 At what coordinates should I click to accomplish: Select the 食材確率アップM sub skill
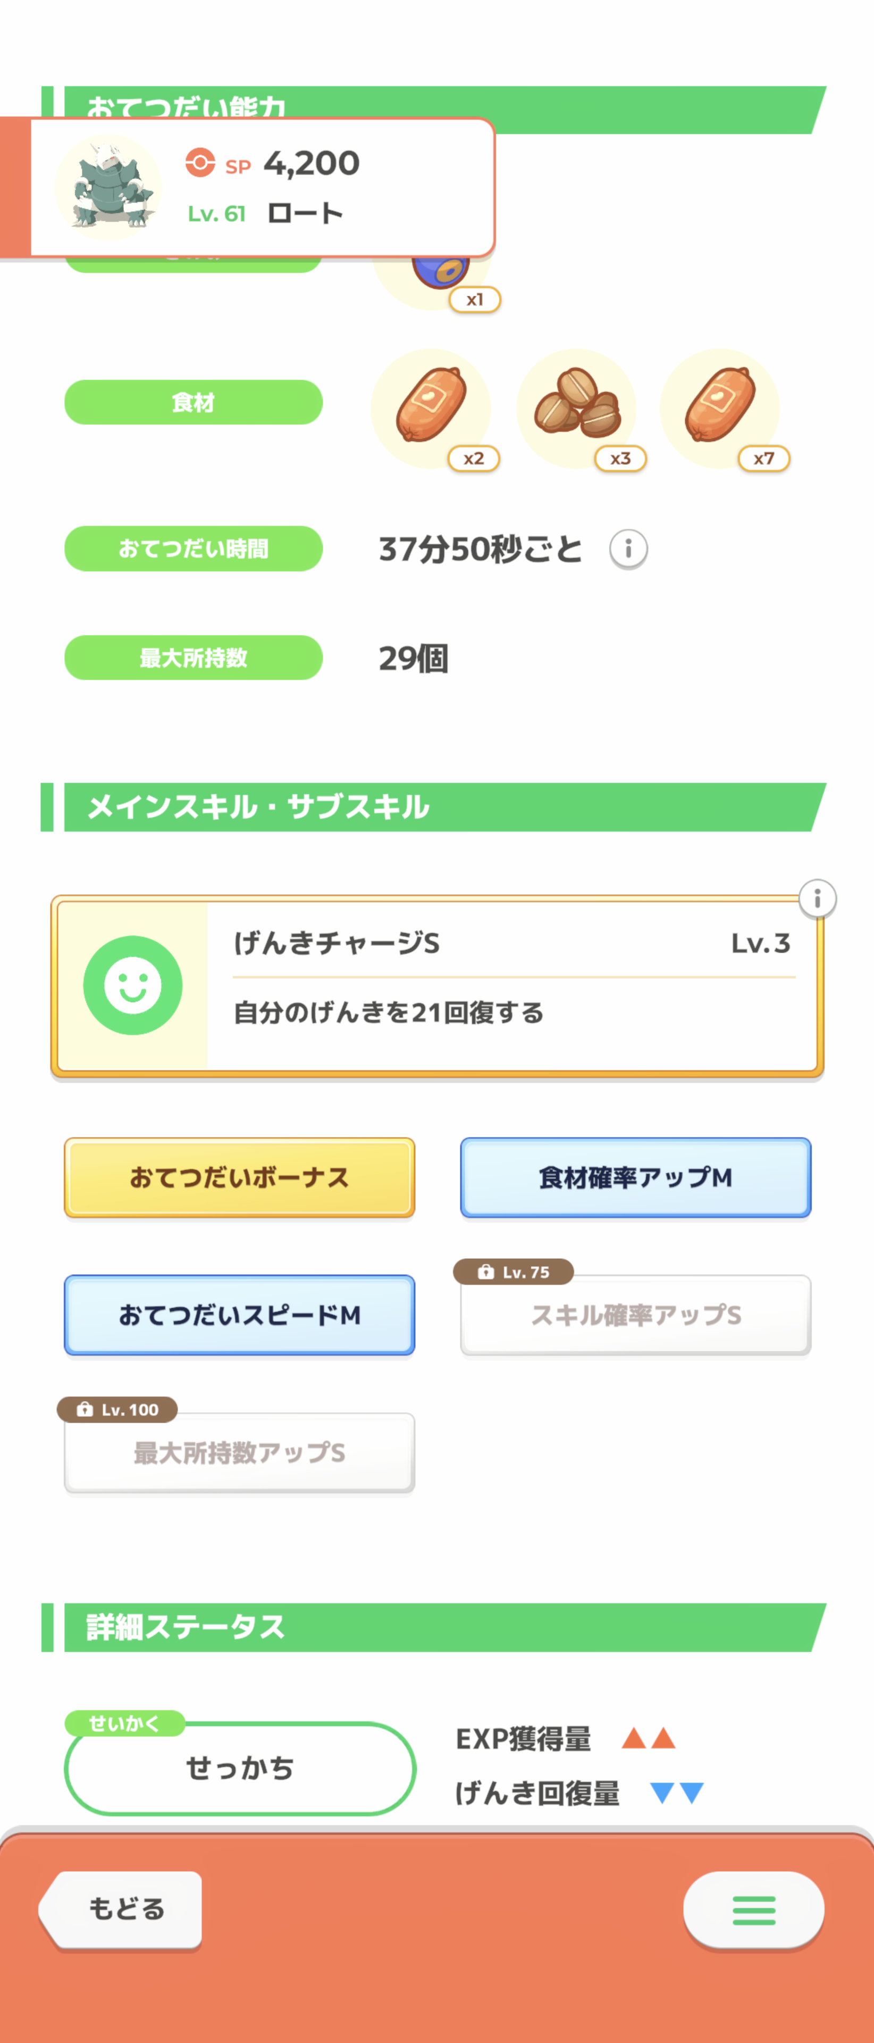click(x=635, y=1178)
